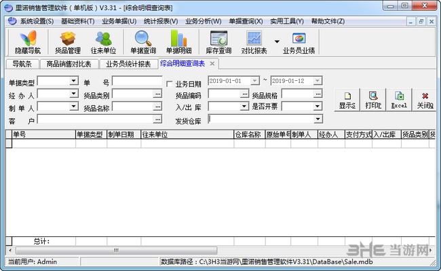
Task: Open the 业务分析(W) menu
Action: point(203,21)
